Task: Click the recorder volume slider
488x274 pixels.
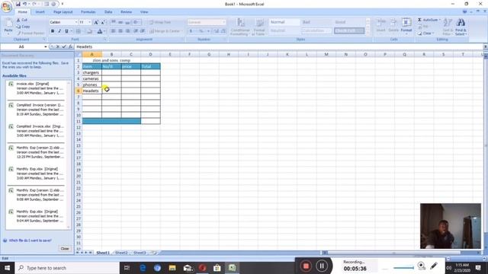Action: (x=403, y=267)
